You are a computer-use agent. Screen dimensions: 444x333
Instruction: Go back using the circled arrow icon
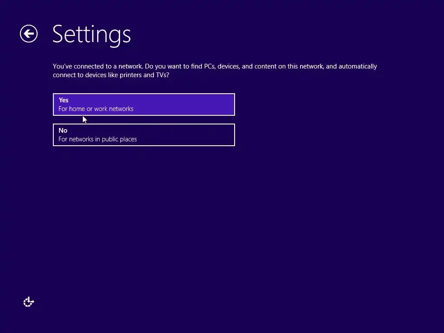(29, 34)
